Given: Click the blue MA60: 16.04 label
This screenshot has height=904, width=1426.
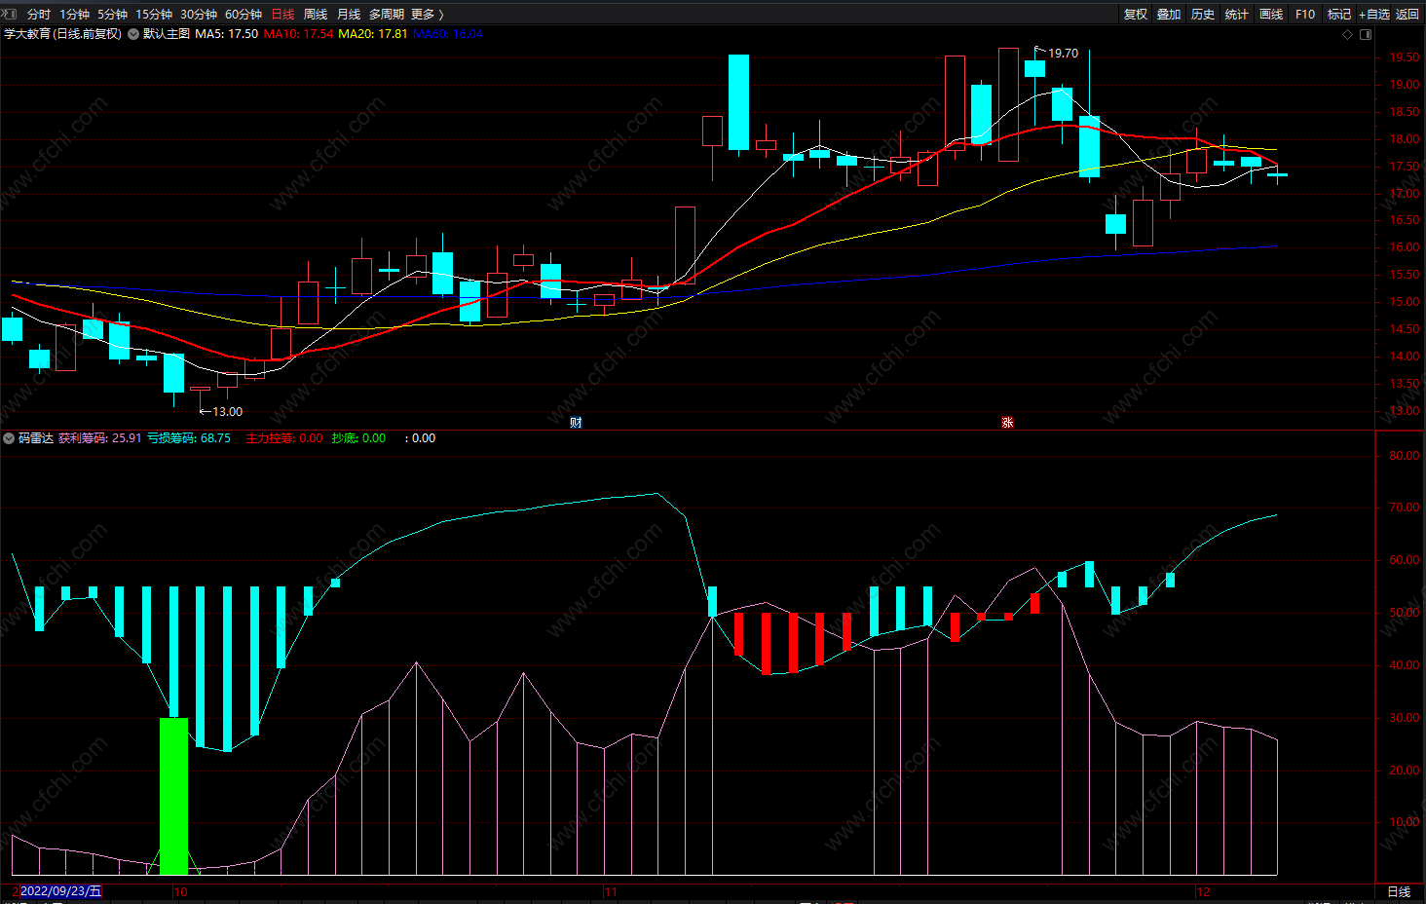Looking at the screenshot, I should tap(447, 34).
